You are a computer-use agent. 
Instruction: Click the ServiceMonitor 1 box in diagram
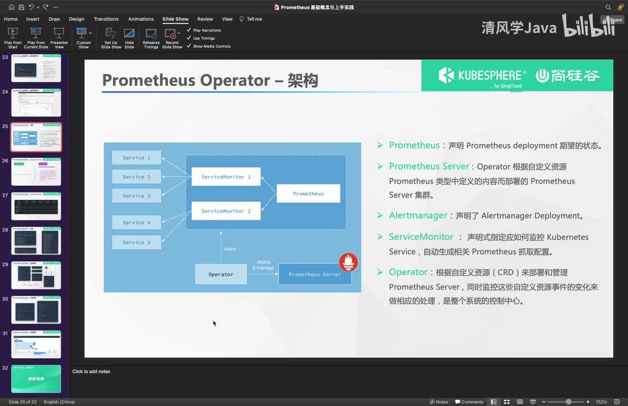coord(226,177)
